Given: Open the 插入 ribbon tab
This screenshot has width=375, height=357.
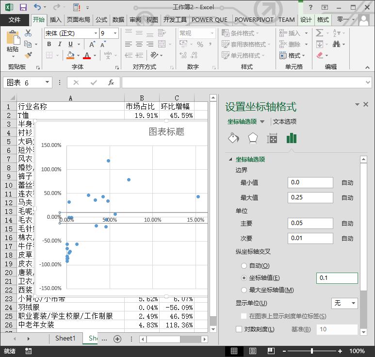Looking at the screenshot, I should [x=56, y=20].
